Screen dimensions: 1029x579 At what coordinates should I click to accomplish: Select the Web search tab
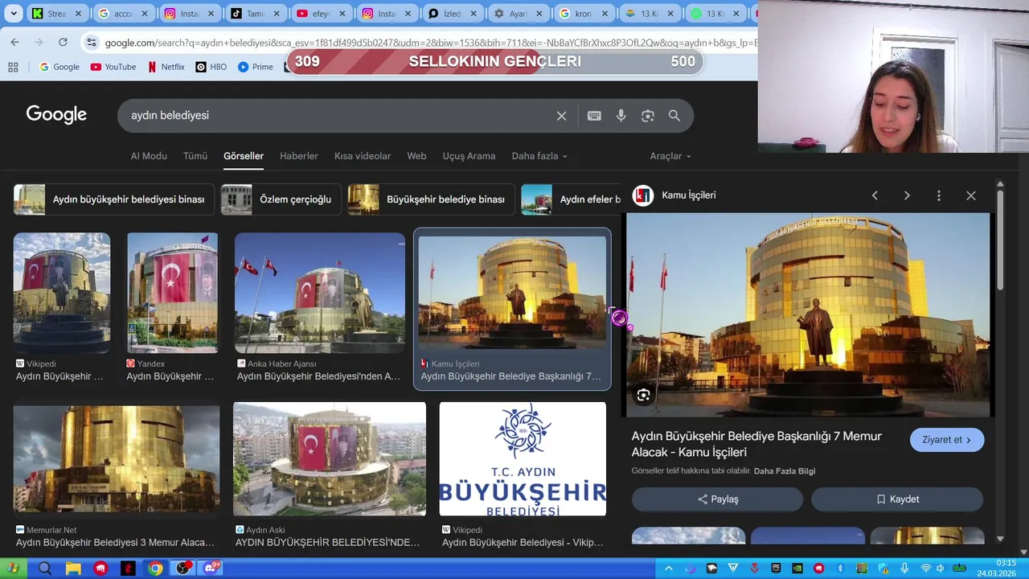tap(416, 156)
